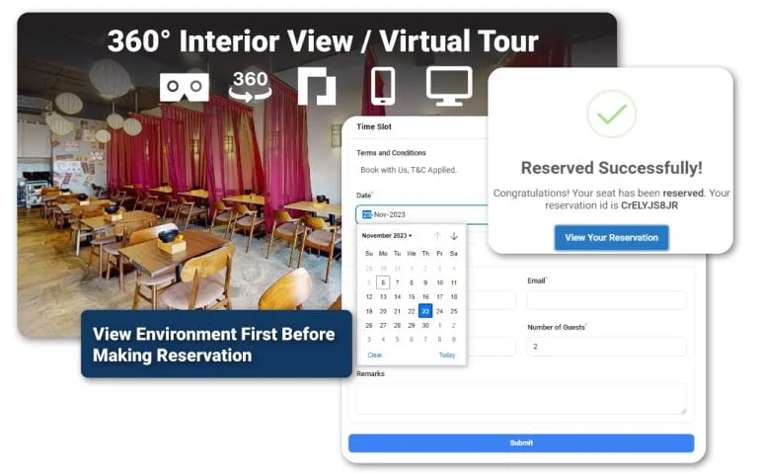Choose November 30 in the calendar
Screen dimensions: 758x474
(425, 325)
